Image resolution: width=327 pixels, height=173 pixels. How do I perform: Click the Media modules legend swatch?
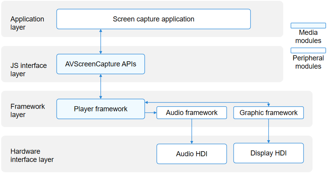308,26
